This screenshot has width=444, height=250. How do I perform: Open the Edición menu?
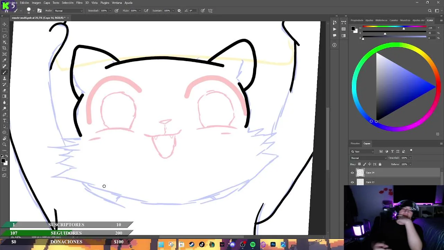pos(24,3)
